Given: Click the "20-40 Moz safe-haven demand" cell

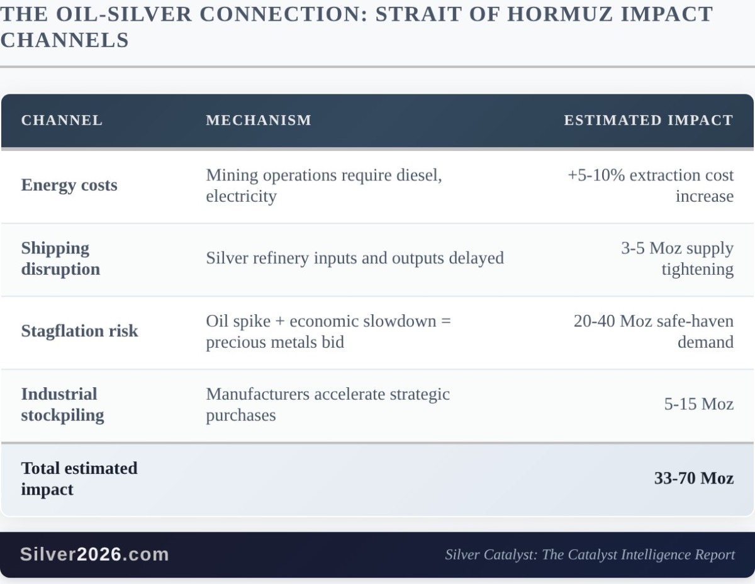Looking at the screenshot, I should click(x=653, y=331).
